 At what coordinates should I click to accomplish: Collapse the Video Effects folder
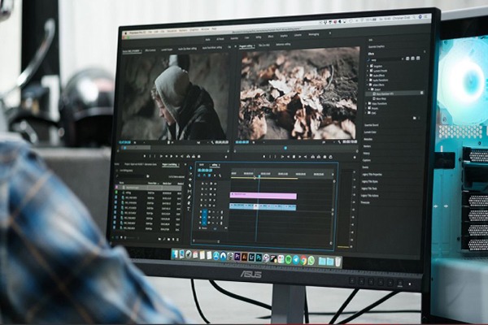[368, 84]
